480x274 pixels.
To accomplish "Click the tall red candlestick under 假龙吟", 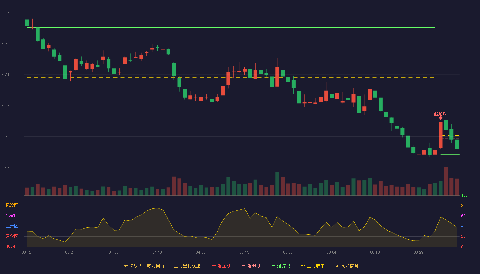I will [441, 135].
